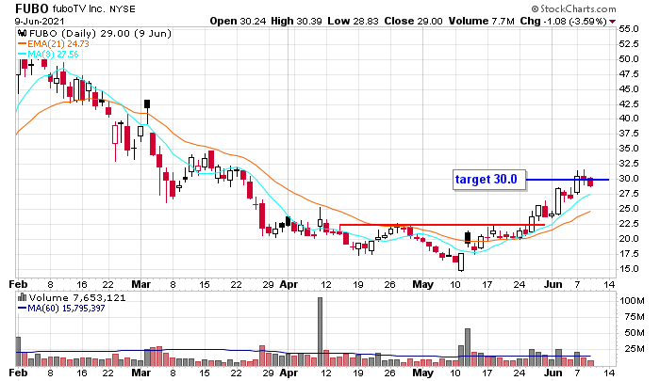Screen dimensions: 660x381
Task: Click the chart date 9-Jun-2021
Action: pyautogui.click(x=40, y=21)
